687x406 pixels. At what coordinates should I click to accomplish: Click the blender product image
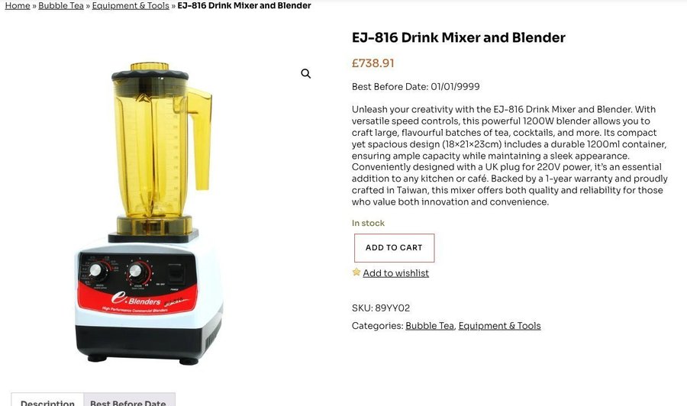[149, 214]
